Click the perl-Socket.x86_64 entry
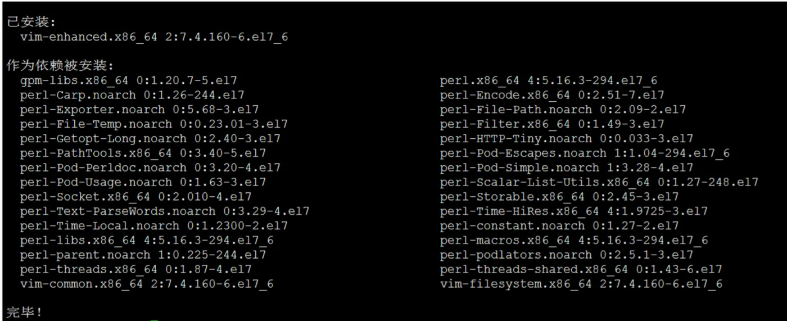The height and width of the screenshot is (321, 787). tap(135, 197)
